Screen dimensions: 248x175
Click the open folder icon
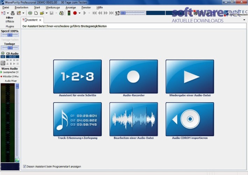[42, 13]
